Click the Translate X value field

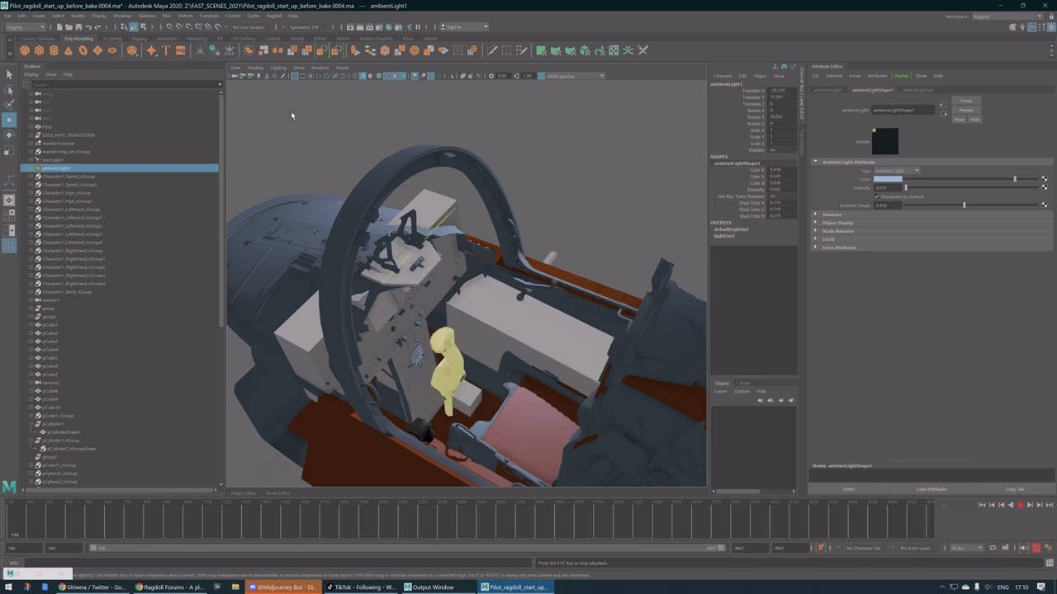[780, 91]
